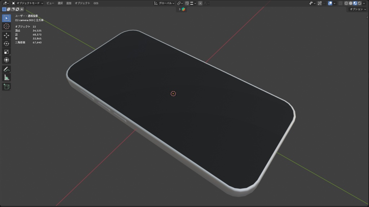Open the 選択 menu

(x=60, y=3)
